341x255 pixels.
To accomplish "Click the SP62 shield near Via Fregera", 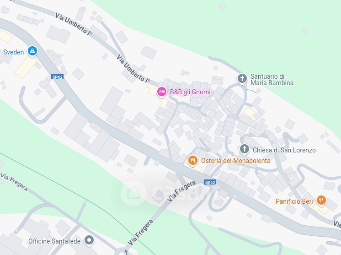I will (210, 182).
